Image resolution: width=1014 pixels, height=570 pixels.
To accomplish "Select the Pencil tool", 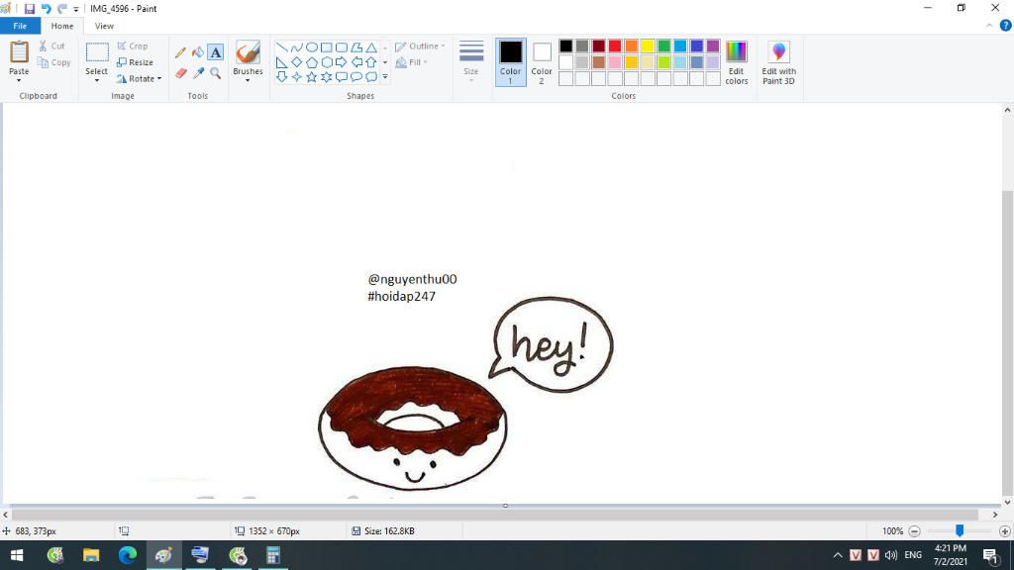I will click(x=180, y=53).
